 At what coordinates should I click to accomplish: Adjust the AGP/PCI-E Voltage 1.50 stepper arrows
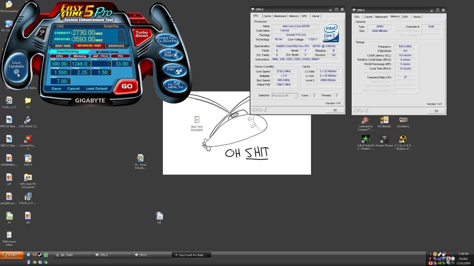[110, 72]
